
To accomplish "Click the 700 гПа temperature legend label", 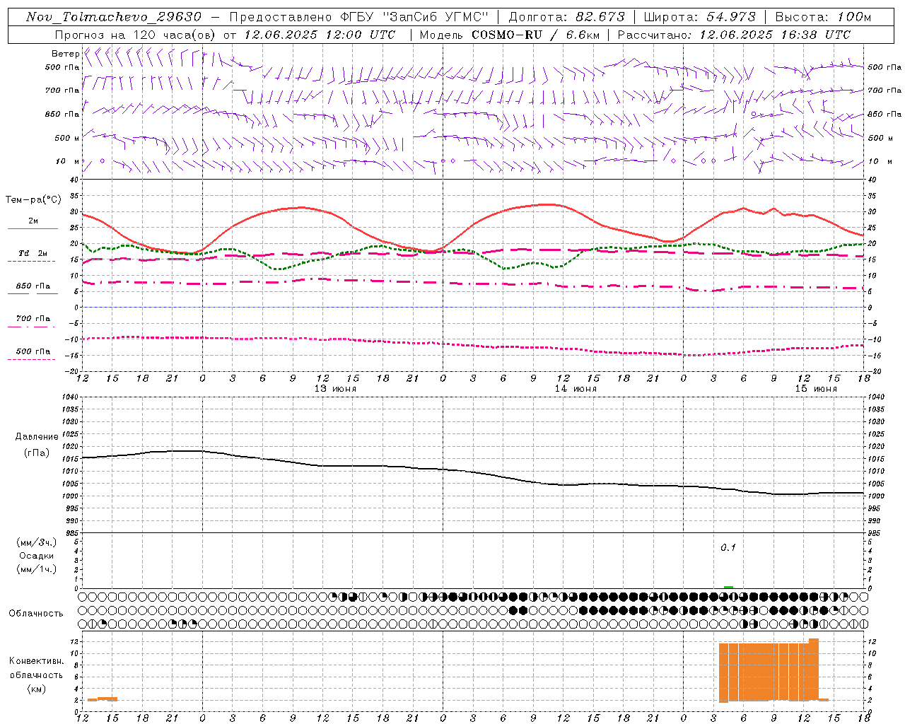I will (x=33, y=318).
